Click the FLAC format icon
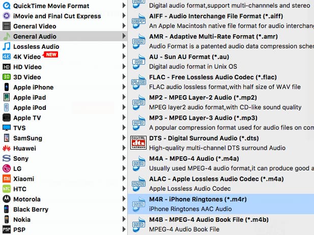Image resolution: width=314 pixels, height=235 pixels. 138,82
